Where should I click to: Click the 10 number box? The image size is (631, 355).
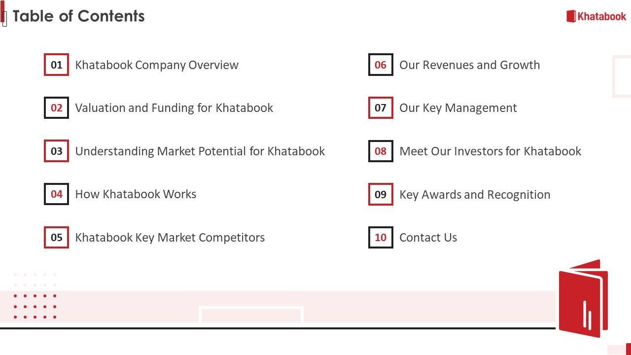click(x=381, y=237)
